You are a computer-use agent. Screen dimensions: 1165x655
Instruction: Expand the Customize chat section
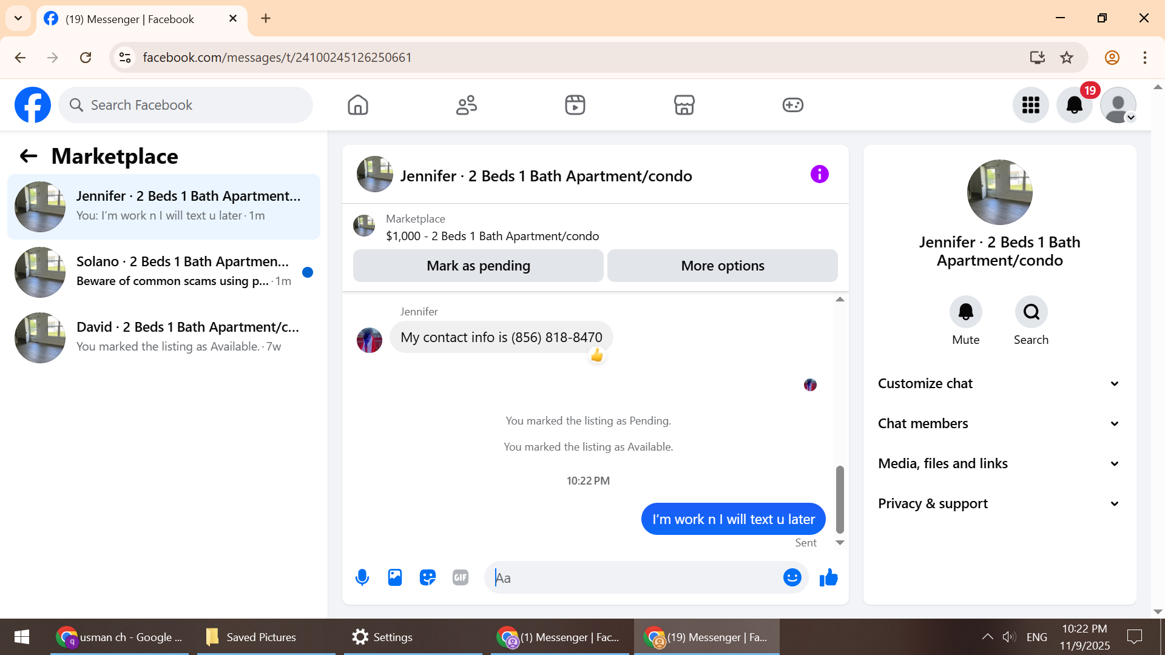coord(999,383)
